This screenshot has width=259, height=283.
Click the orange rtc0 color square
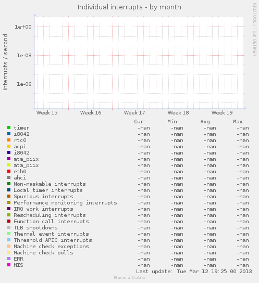coord(9,140)
